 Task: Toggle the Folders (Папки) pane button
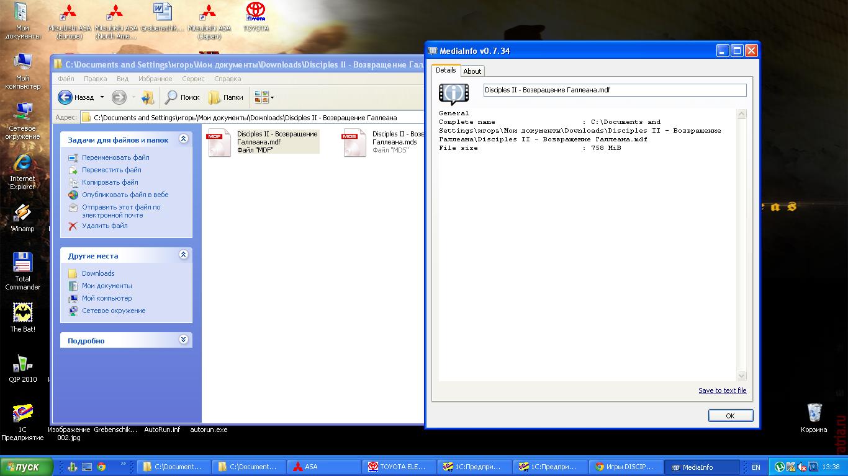pos(225,97)
